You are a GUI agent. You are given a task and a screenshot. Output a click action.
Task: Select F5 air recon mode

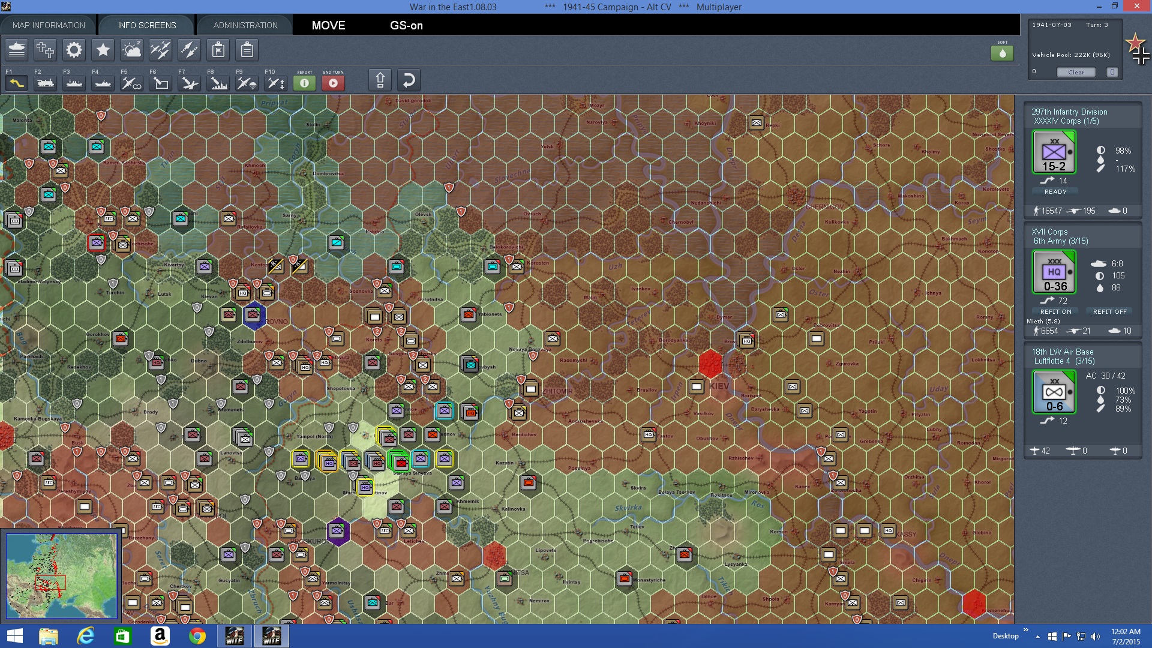132,83
